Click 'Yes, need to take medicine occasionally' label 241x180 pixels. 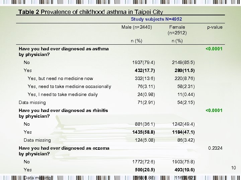coord(69,86)
